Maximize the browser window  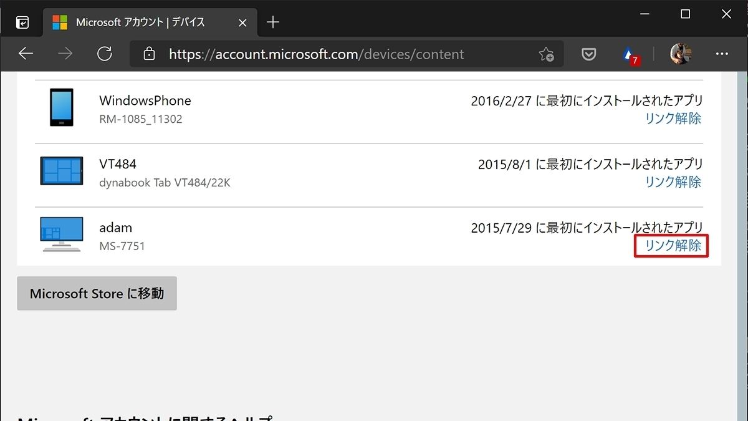(685, 14)
